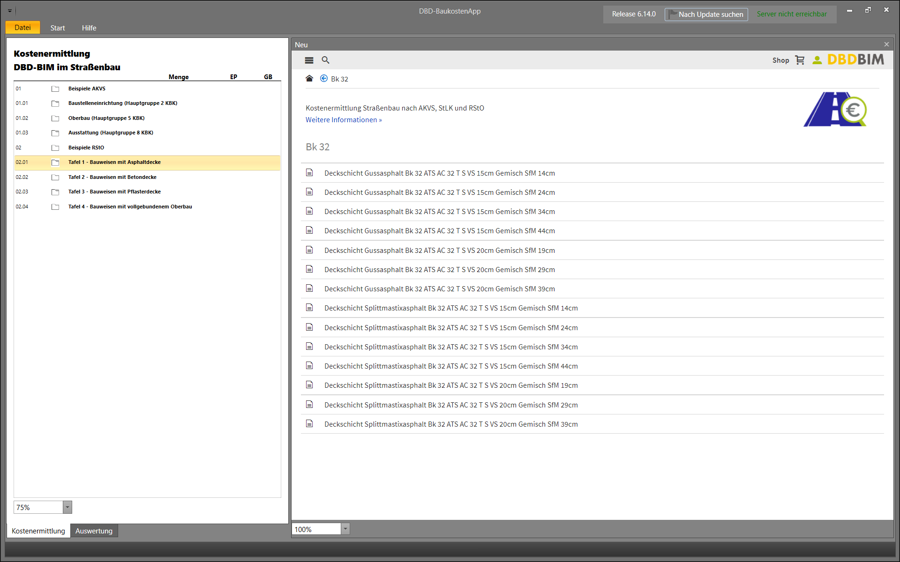Image resolution: width=900 pixels, height=562 pixels.
Task: Click row number 02.03 cell
Action: [22, 192]
